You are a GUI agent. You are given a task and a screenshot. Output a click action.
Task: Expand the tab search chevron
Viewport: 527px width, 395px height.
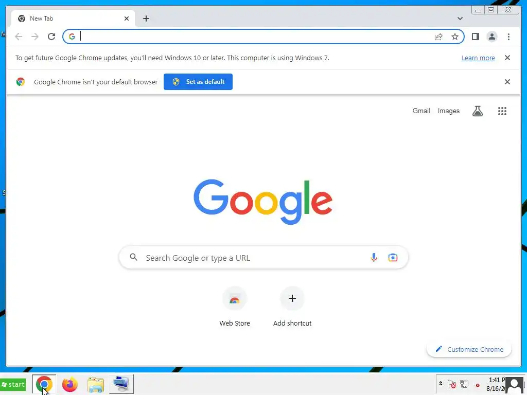[460, 19]
